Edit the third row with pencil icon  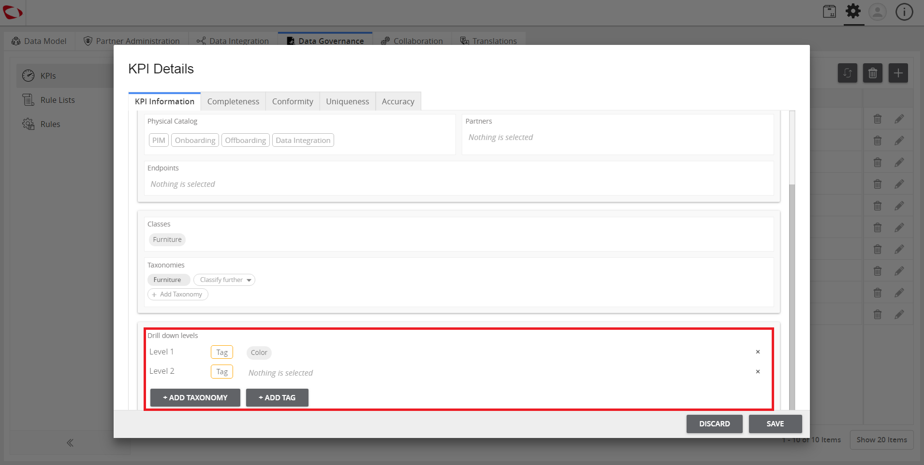coord(899,162)
